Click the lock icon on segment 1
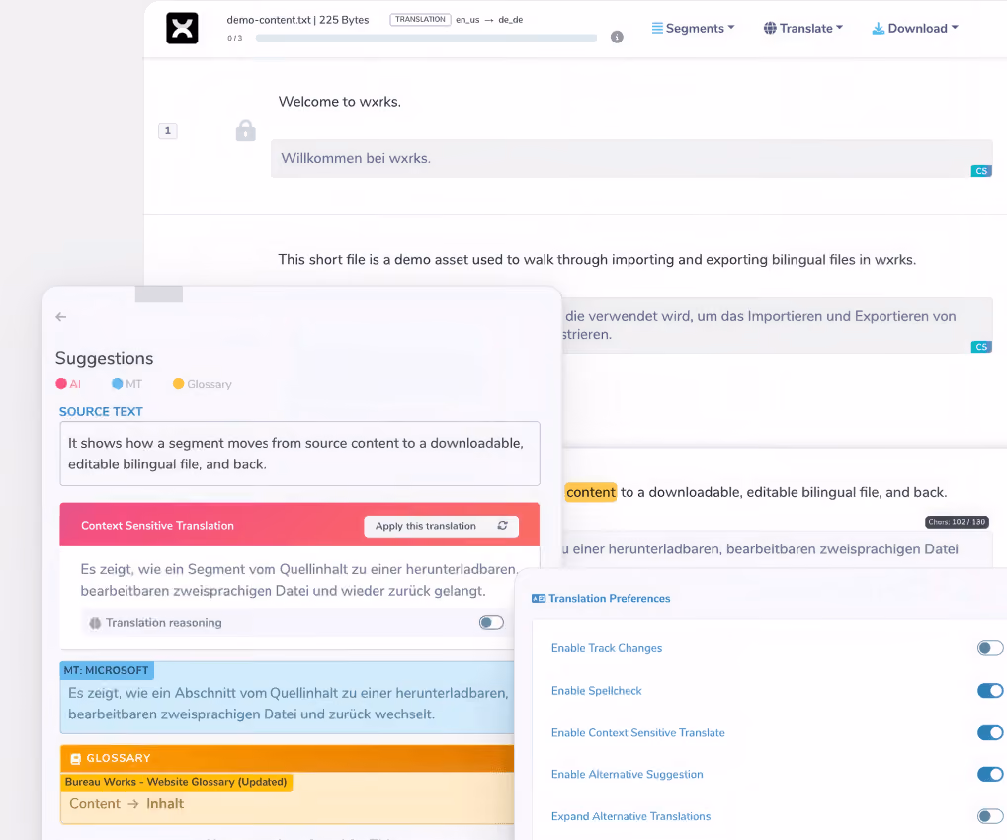Image resolution: width=1007 pixels, height=840 pixels. (x=245, y=130)
